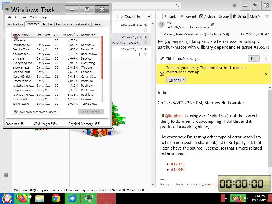The width and height of the screenshot is (272, 204).
Task: Click the taskbar clock showing 6:14 PM
Action: tap(259, 198)
